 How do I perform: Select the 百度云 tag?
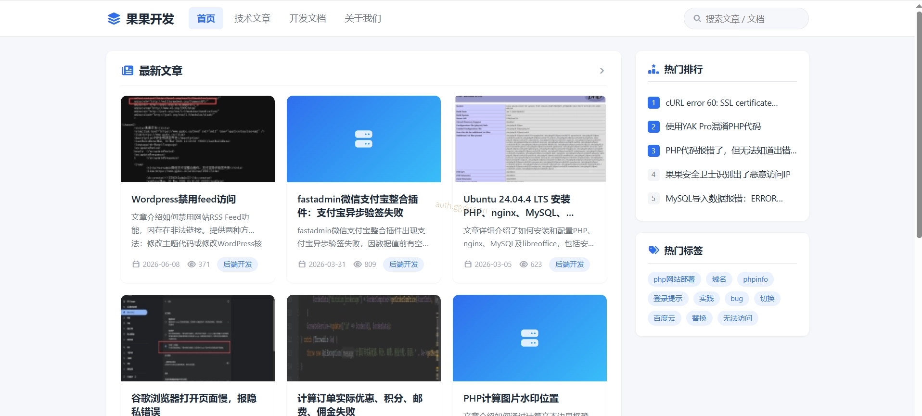tap(665, 318)
